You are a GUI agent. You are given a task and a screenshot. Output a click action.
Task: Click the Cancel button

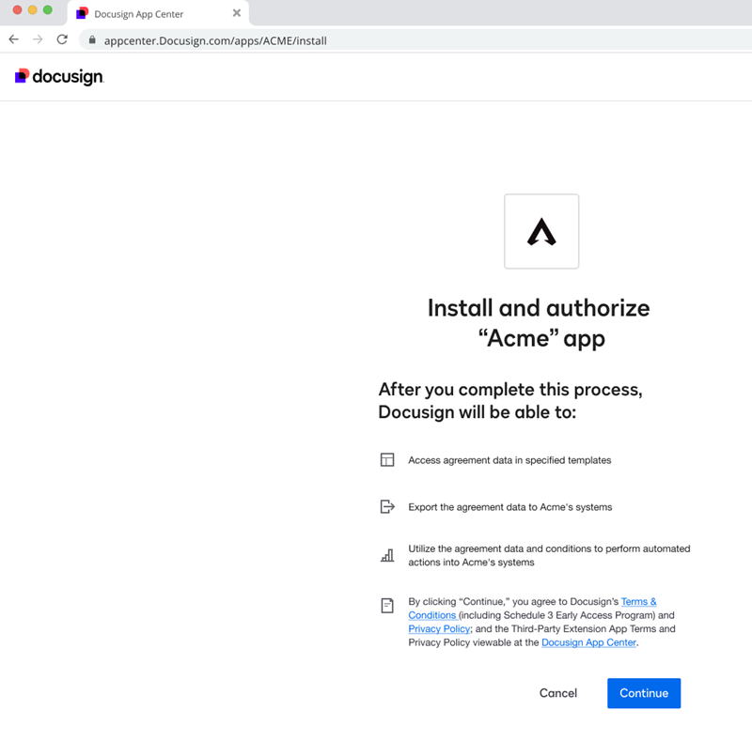click(557, 693)
